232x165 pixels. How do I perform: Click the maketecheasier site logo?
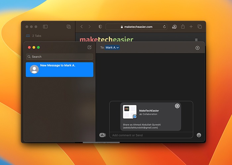106,39
